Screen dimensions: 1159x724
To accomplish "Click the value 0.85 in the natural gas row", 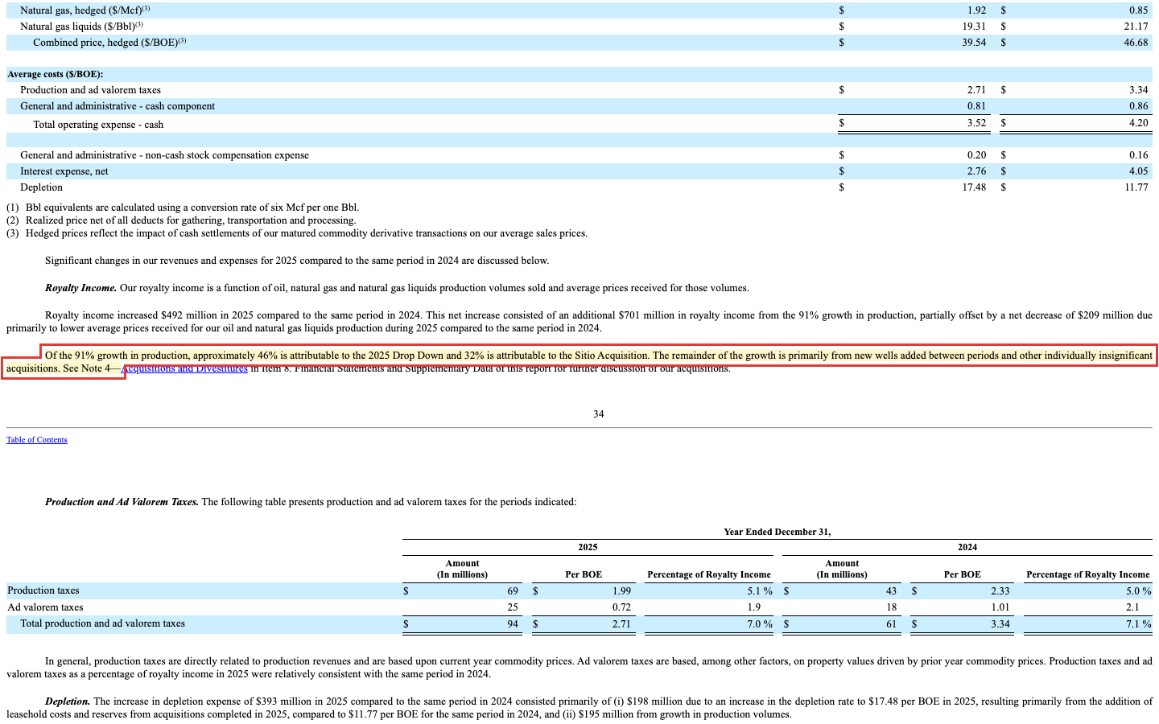I will pos(1138,10).
